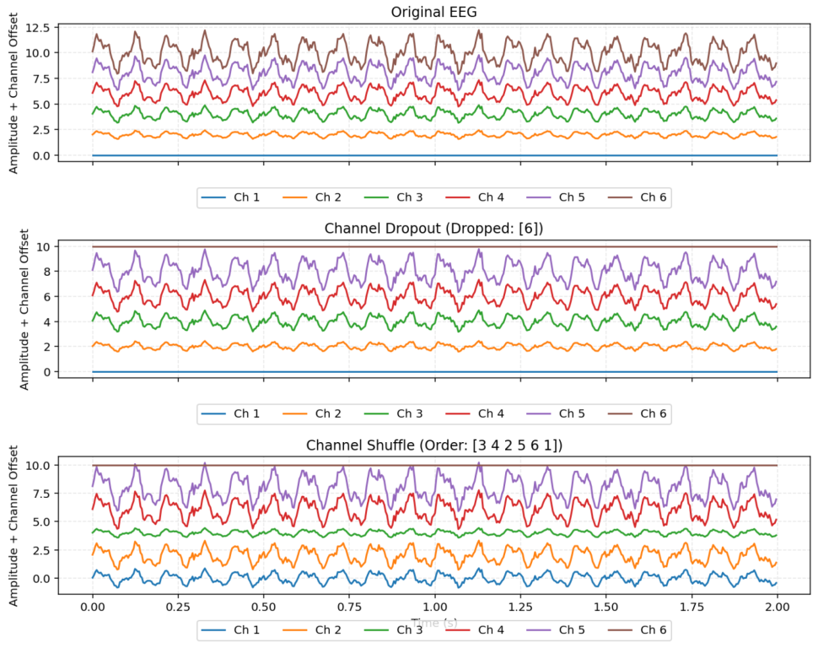Click the blue line swatch in Channel Shuffle legend
This screenshot has height=648, width=818.
214,629
